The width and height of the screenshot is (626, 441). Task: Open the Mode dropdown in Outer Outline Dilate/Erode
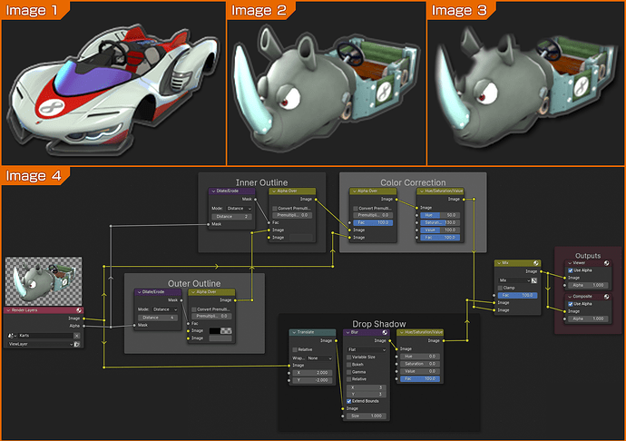[165, 309]
